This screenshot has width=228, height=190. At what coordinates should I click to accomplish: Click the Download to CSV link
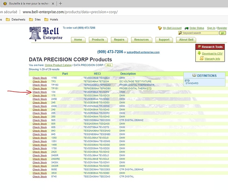212,54
